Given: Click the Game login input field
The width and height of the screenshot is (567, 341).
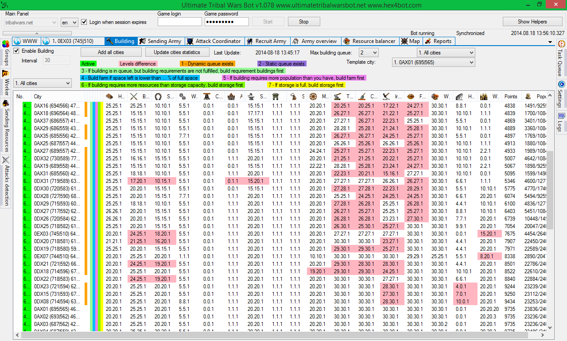Looking at the screenshot, I should 179,22.
